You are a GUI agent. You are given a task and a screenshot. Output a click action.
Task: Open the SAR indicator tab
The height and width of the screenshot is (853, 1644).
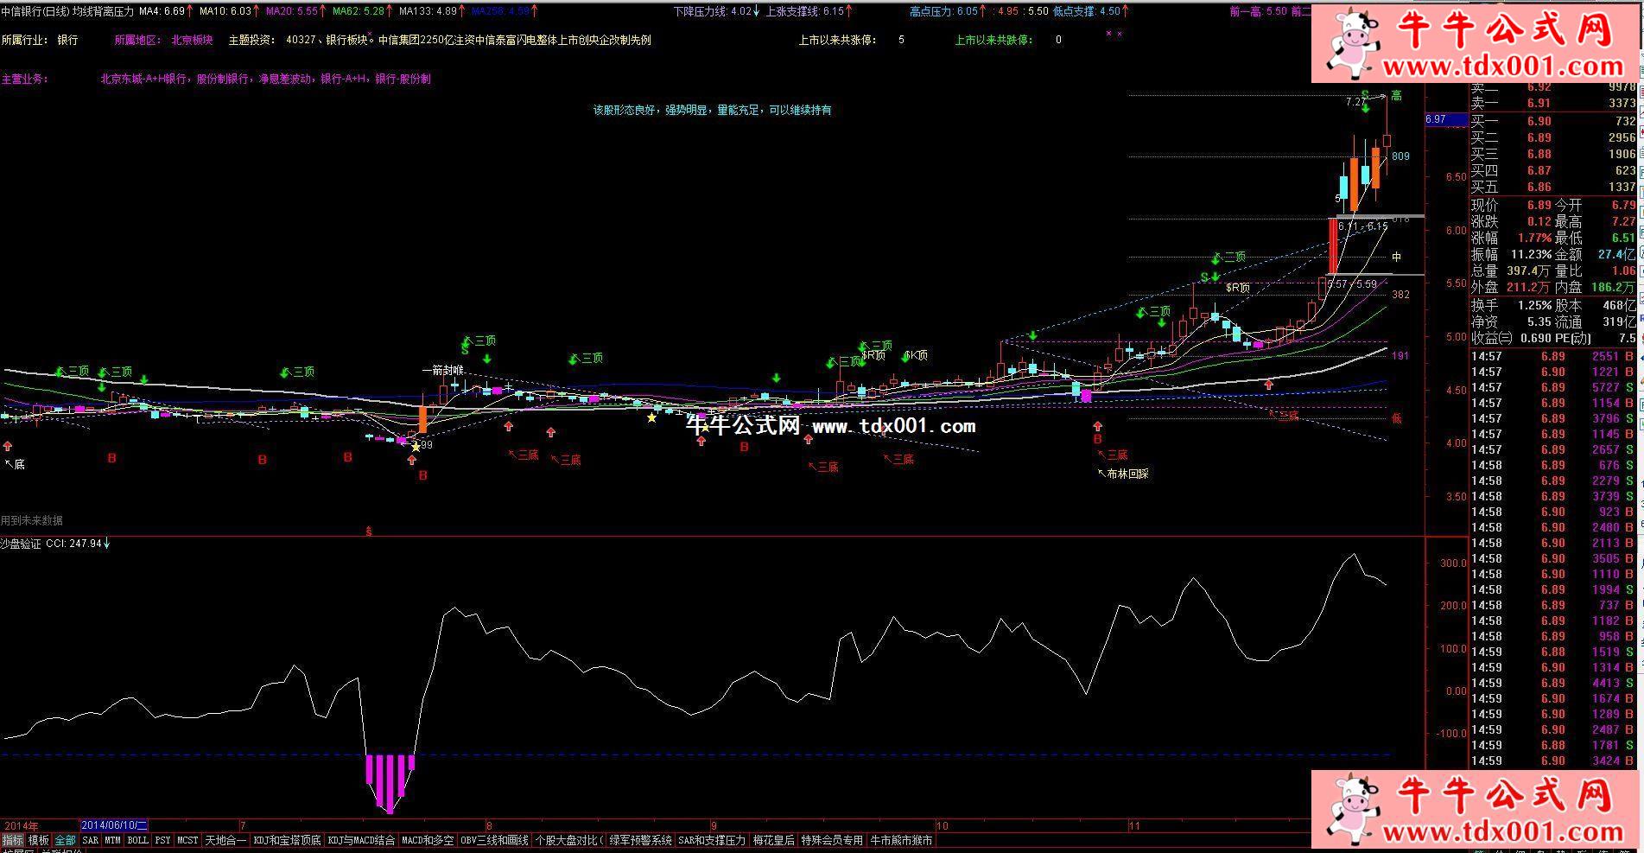[91, 840]
